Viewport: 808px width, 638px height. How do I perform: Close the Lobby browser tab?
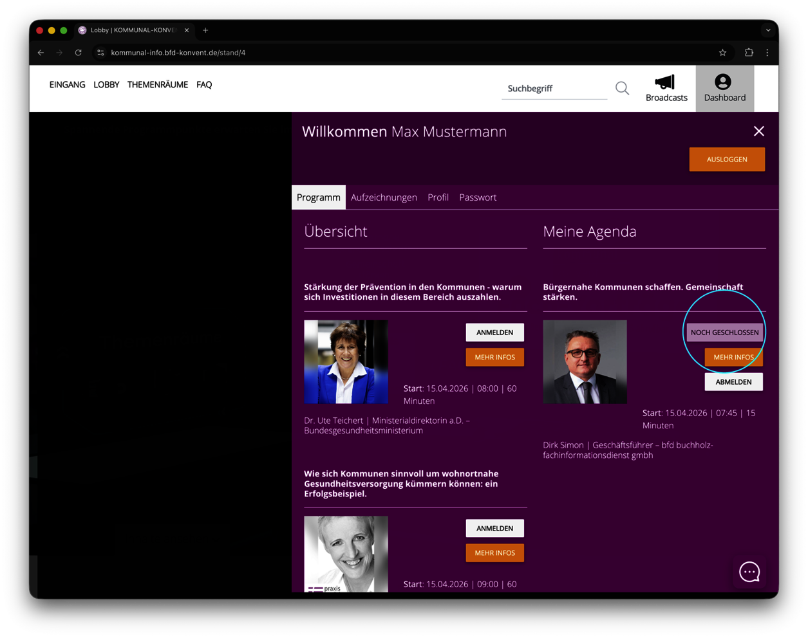click(x=187, y=30)
